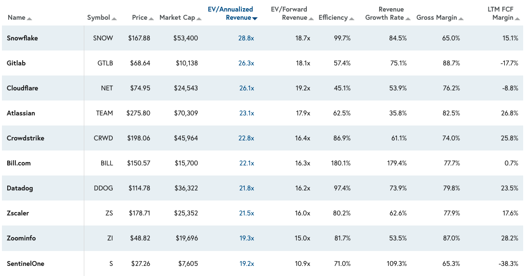Image resolution: width=527 pixels, height=276 pixels.
Task: Click the sort arrow beside Gross Margin
Action: pos(461,18)
